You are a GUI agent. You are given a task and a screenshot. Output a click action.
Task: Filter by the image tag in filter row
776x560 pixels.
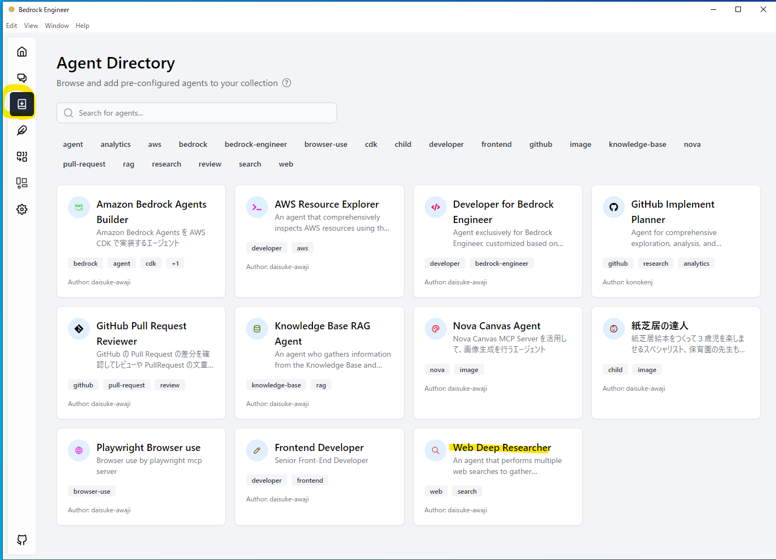coord(580,145)
